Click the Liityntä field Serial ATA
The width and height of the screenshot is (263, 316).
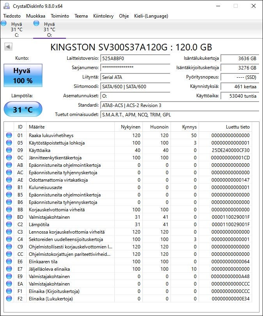point(135,77)
